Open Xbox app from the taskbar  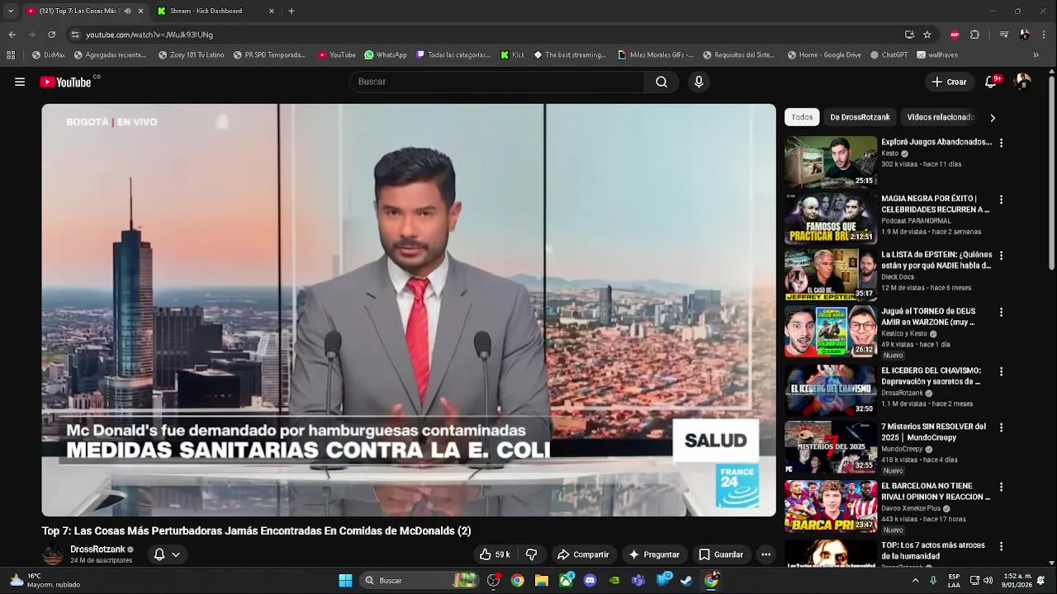tap(566, 580)
